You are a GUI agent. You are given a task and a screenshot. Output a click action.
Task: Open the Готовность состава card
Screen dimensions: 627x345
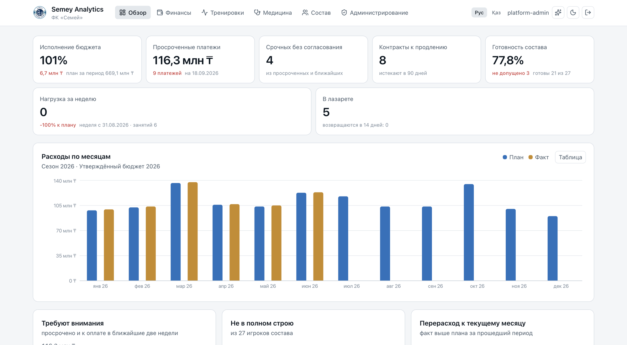tap(540, 60)
